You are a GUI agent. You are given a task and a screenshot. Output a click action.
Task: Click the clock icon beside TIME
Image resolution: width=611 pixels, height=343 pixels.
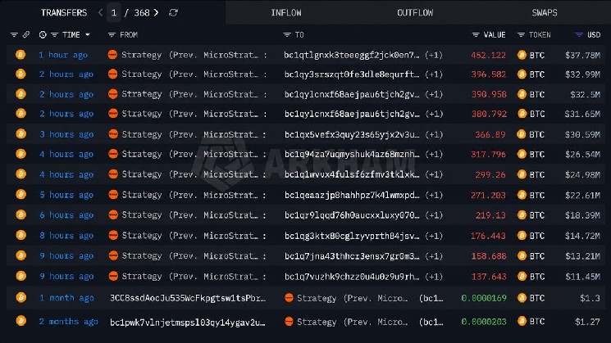point(43,34)
